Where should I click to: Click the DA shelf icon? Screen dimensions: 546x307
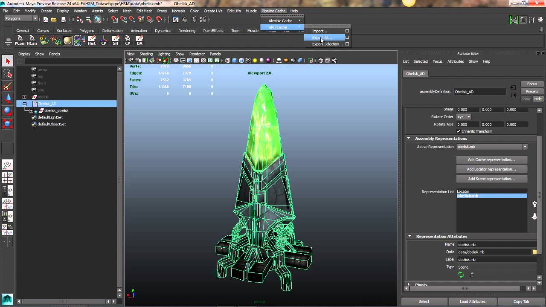point(139,41)
